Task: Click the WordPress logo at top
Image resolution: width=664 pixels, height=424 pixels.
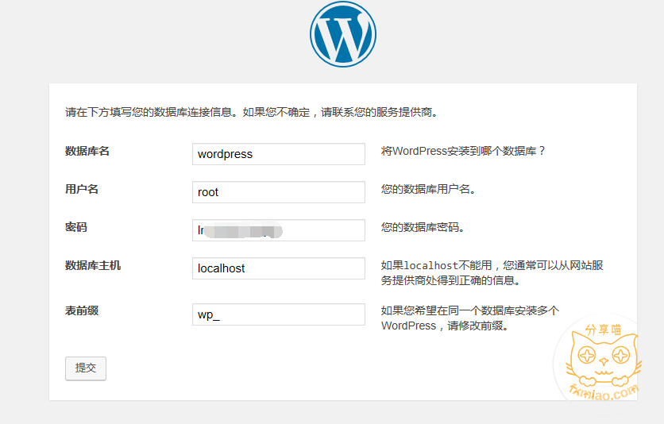Action: (x=343, y=34)
